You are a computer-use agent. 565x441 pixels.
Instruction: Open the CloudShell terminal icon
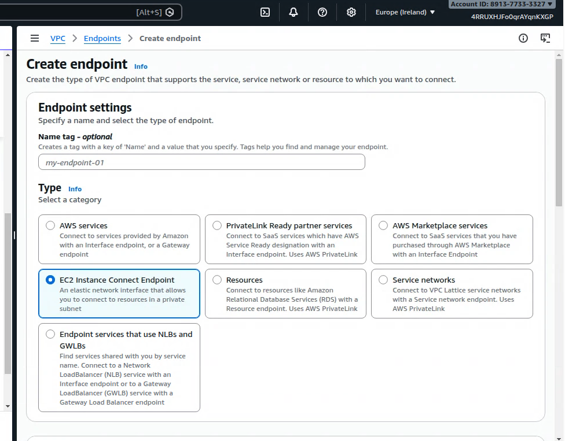265,12
